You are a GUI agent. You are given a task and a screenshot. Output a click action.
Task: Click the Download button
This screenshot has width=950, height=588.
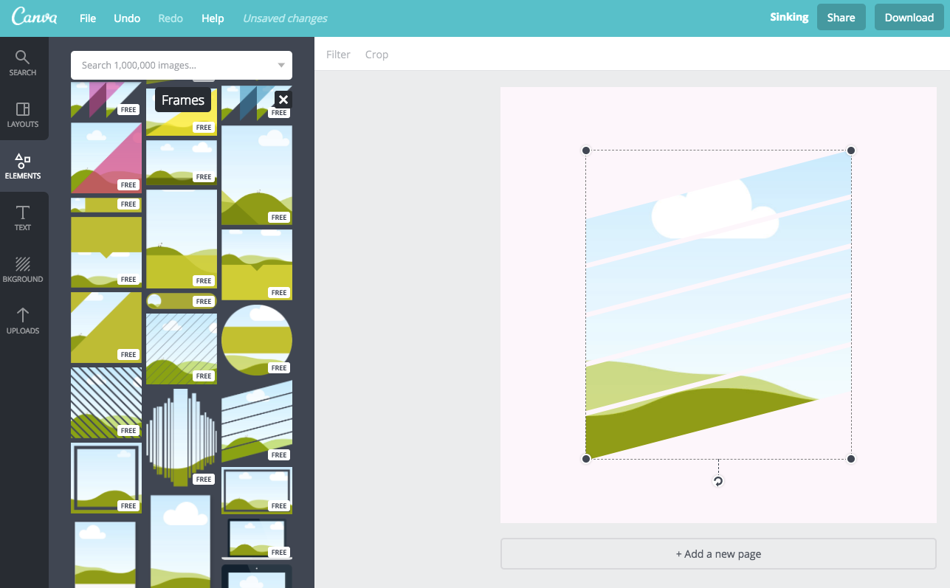coord(909,17)
